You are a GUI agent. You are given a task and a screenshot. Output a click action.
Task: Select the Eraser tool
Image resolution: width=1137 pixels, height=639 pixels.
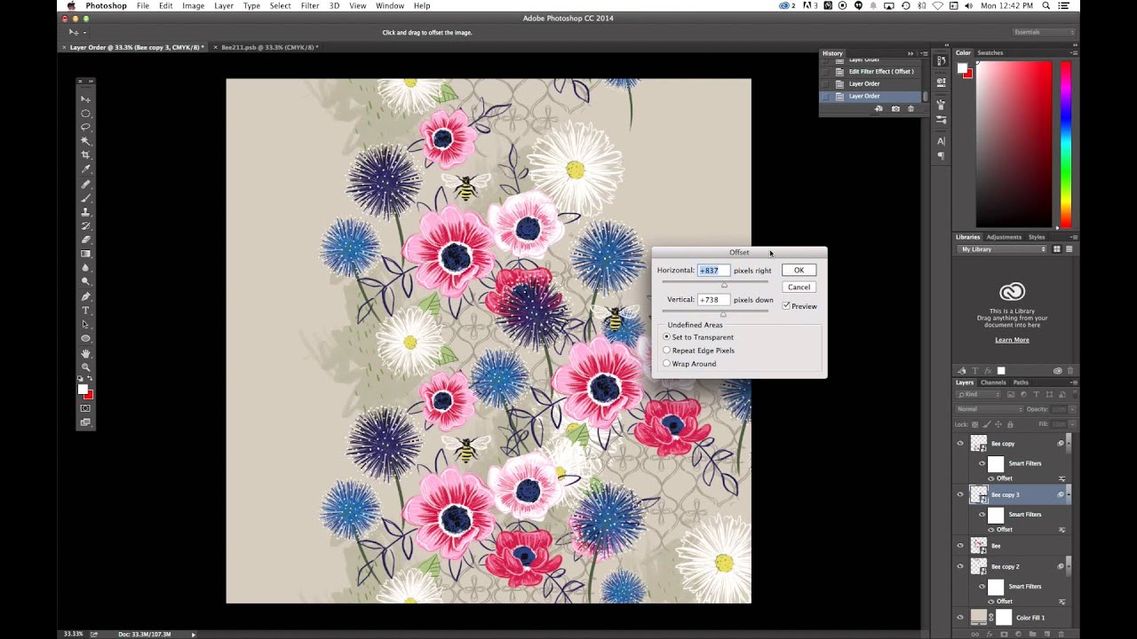[x=86, y=240]
